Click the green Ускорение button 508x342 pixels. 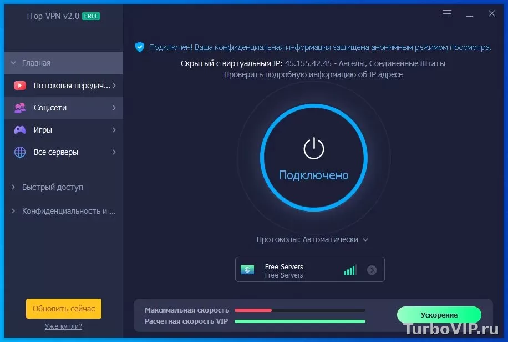pos(439,315)
